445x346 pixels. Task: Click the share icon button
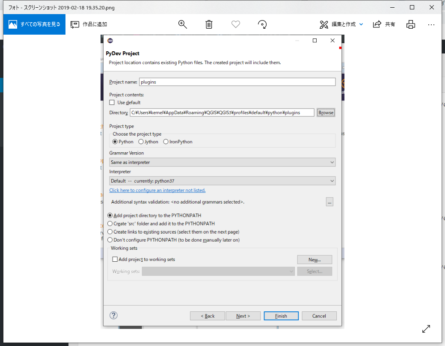pos(384,24)
